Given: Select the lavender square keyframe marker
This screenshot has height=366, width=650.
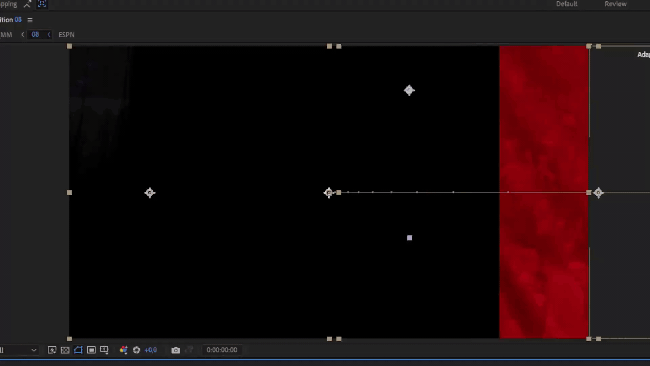Looking at the screenshot, I should pyautogui.click(x=410, y=238).
